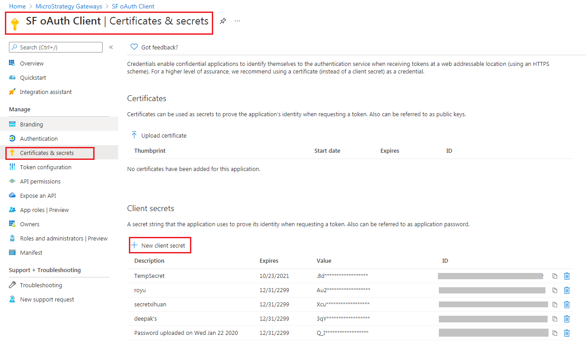Open the ellipsis more options menu
The width and height of the screenshot is (586, 346).
pos(237,21)
